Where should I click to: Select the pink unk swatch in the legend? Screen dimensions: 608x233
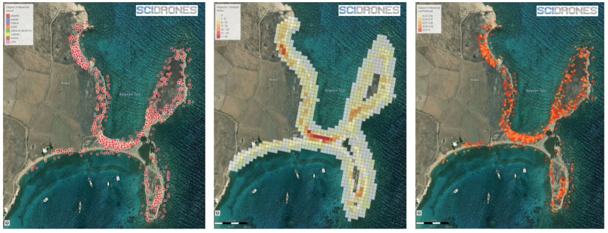[8, 42]
